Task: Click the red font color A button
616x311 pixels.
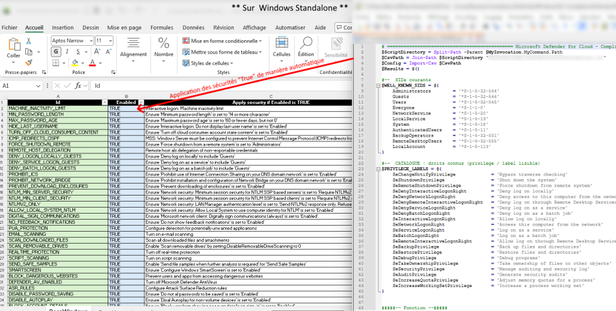Action: (92, 63)
